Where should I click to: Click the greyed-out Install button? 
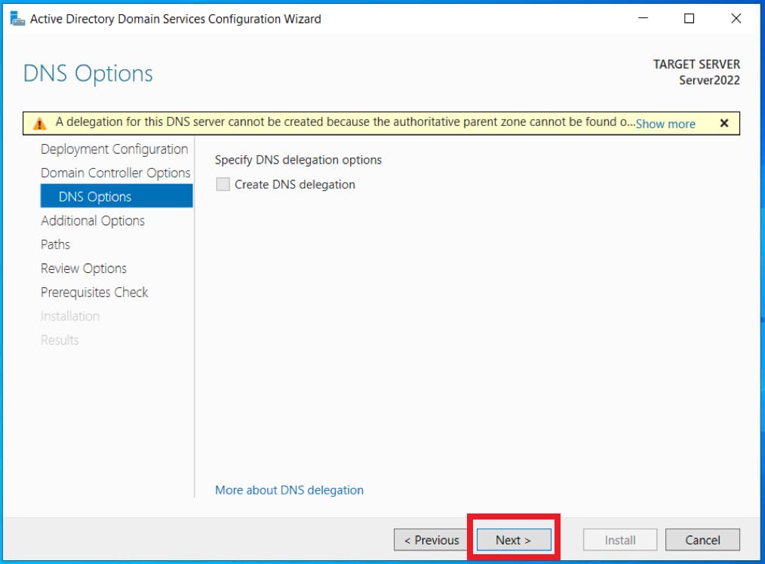pos(620,540)
